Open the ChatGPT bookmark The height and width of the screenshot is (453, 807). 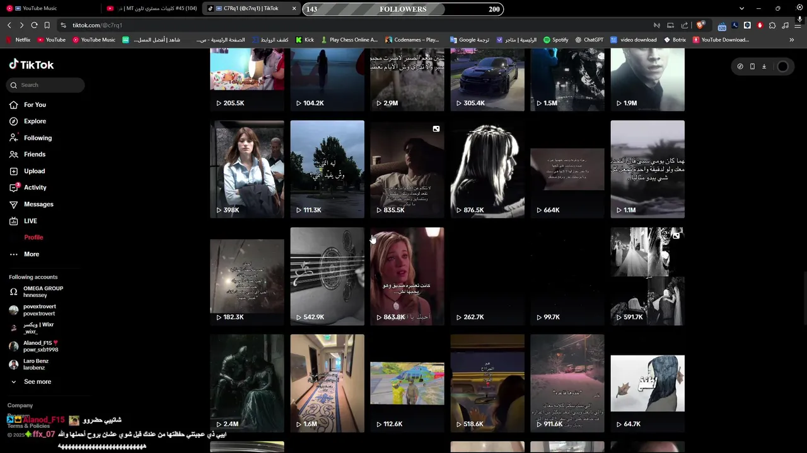(x=589, y=40)
